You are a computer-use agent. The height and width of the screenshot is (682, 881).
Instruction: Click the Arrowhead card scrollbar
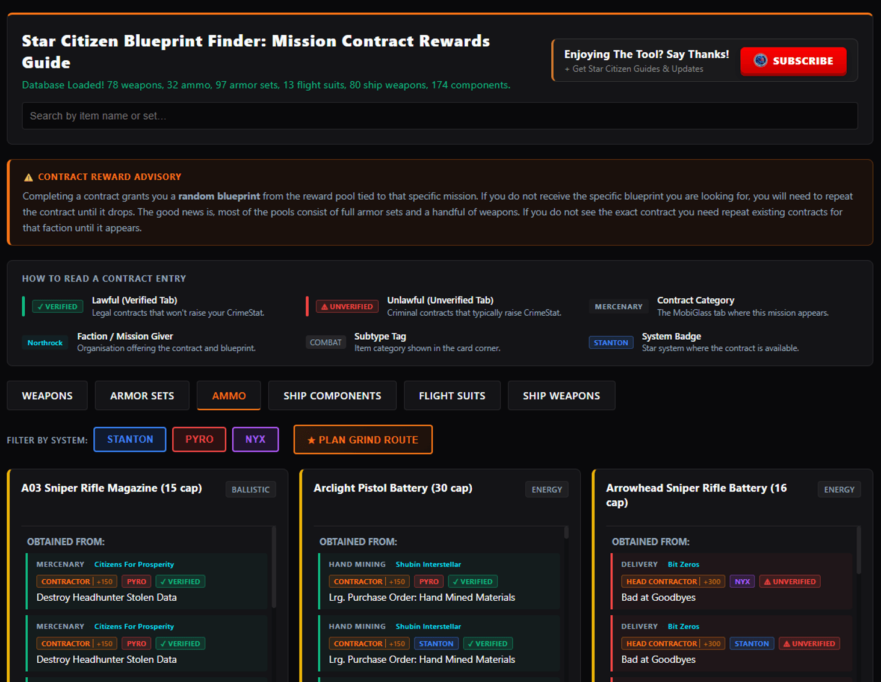click(859, 550)
